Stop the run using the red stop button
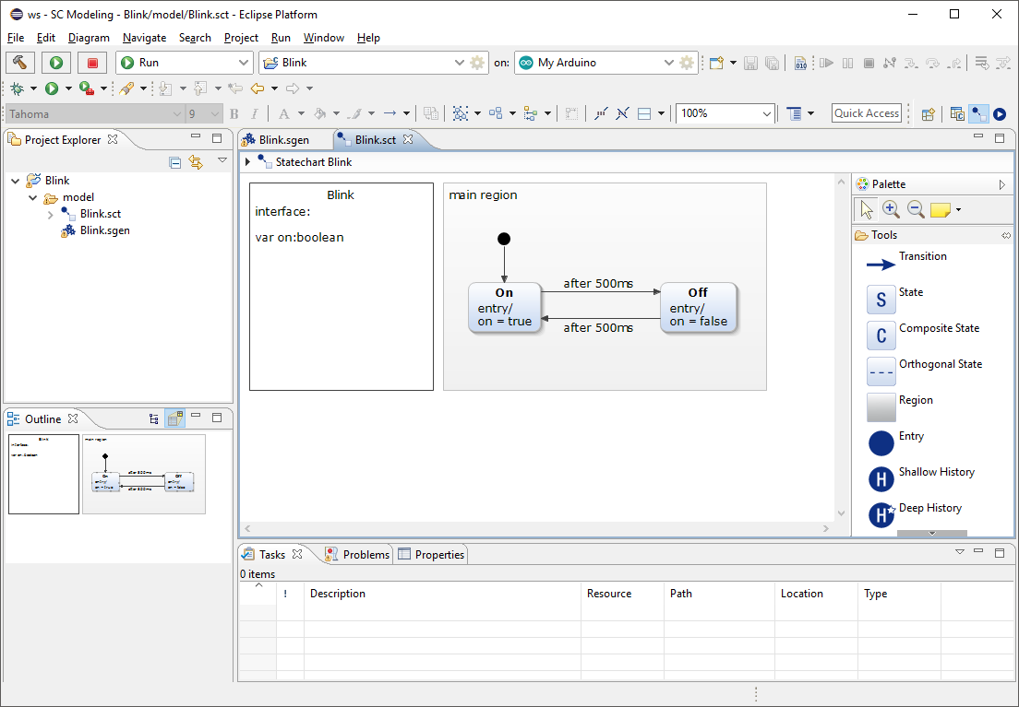The image size is (1019, 707). click(91, 62)
